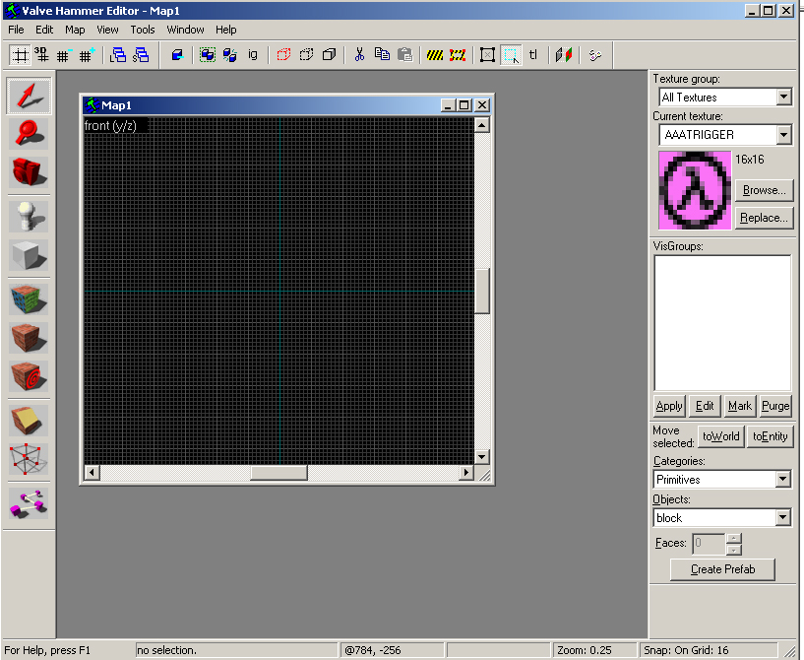
Task: Toggle the select-by-handles button
Action: point(487,55)
